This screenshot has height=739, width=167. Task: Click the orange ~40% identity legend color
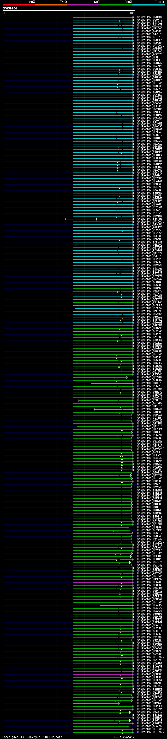click(x=51, y=5)
